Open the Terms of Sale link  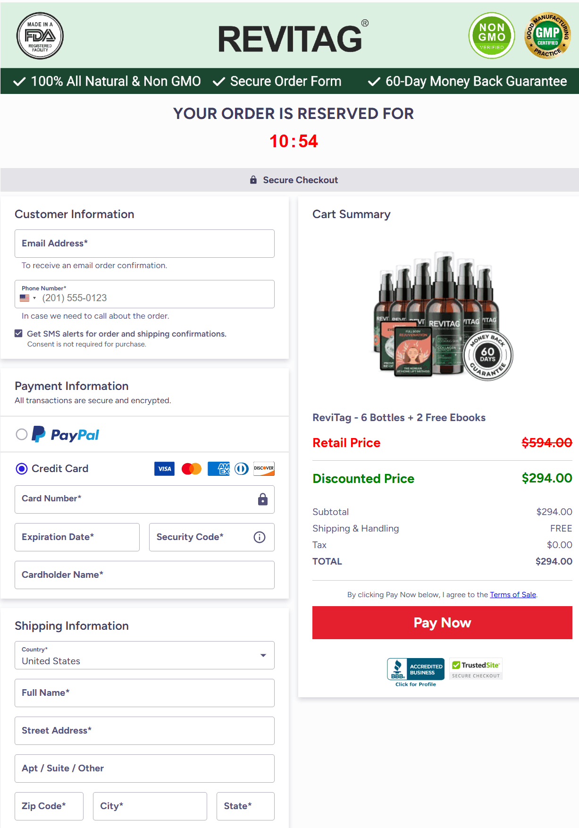512,595
